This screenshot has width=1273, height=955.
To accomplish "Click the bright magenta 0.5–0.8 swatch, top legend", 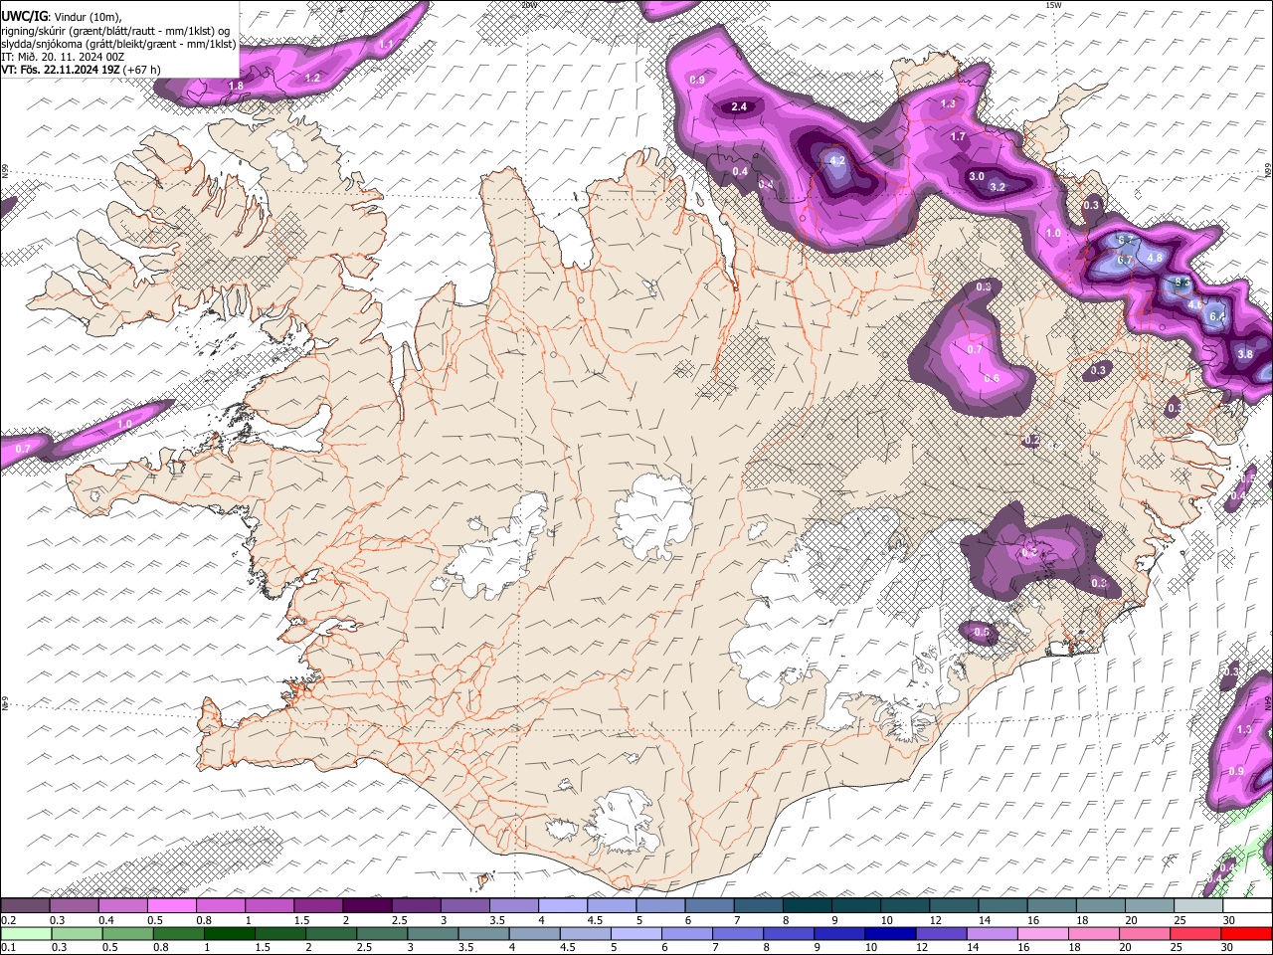I will pyautogui.click(x=172, y=906).
